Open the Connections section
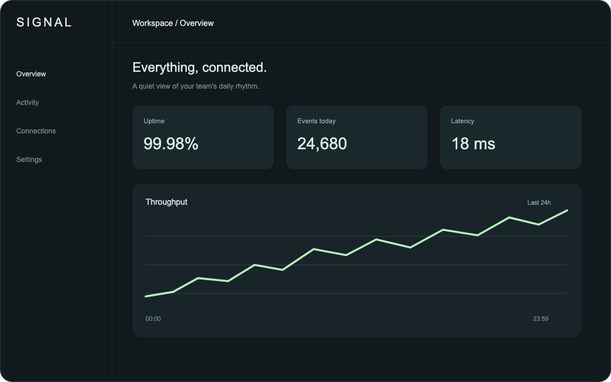The image size is (611, 382). coord(36,131)
